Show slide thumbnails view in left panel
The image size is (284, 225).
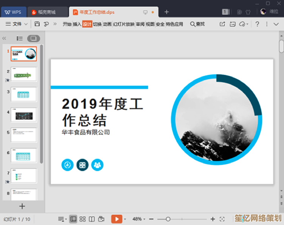[33, 38]
